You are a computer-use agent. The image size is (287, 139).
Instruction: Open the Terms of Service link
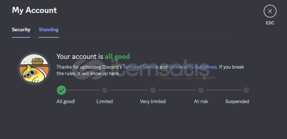(141, 67)
